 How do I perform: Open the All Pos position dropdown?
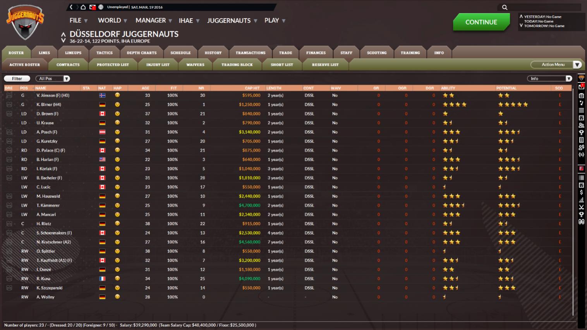tap(53, 79)
